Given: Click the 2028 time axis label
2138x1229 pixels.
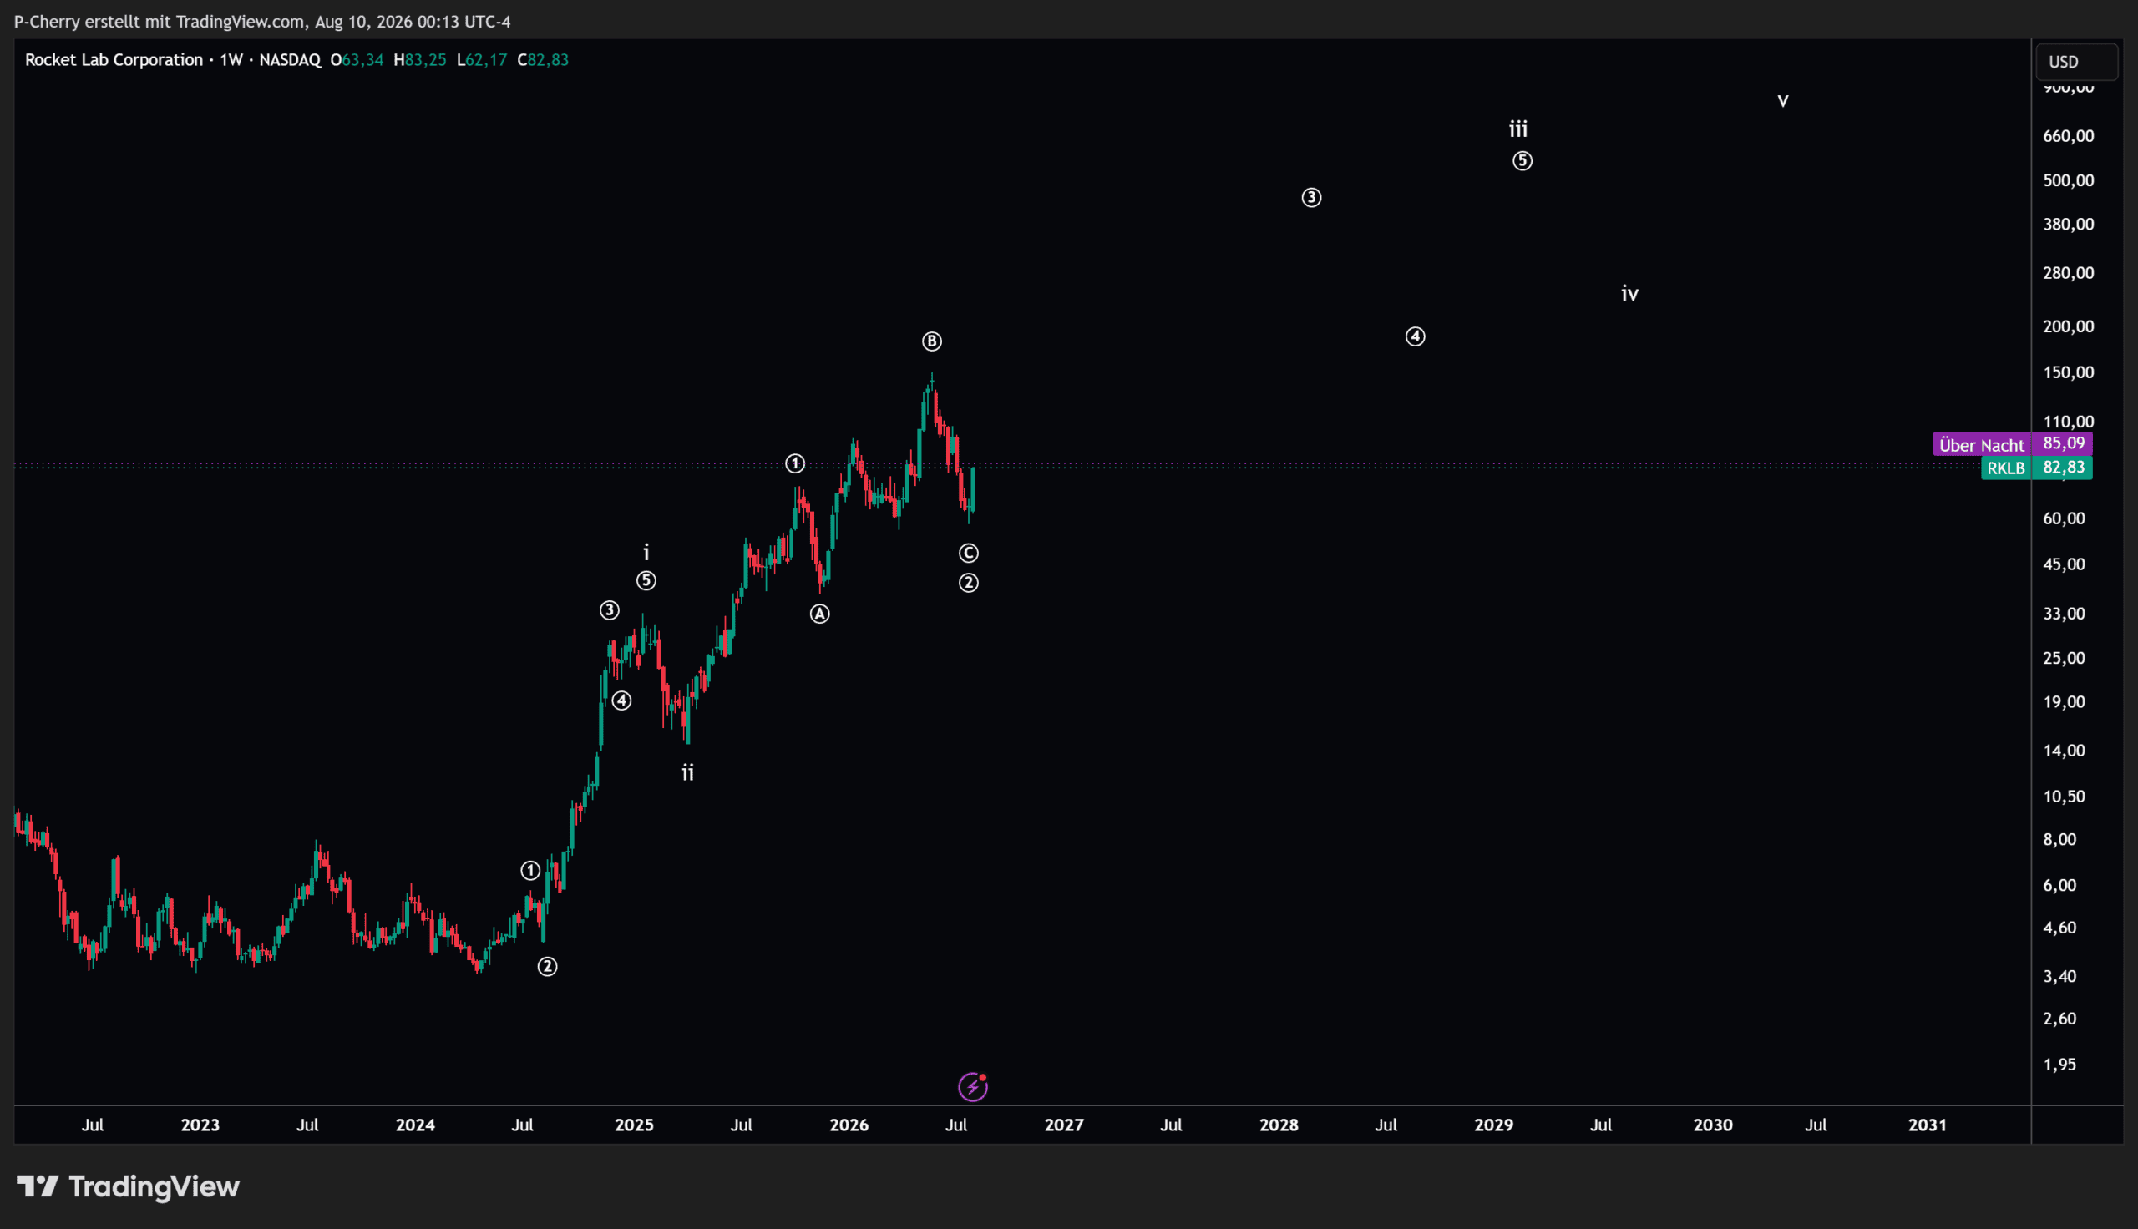Looking at the screenshot, I should click(1279, 1125).
